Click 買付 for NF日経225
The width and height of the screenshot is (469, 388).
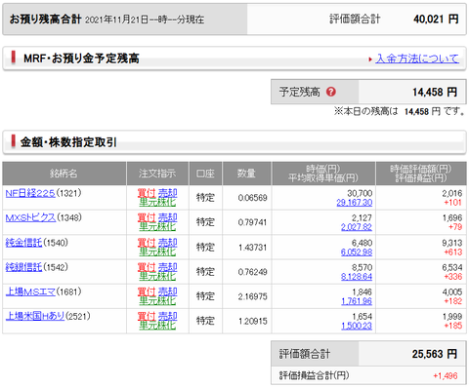[x=147, y=193]
